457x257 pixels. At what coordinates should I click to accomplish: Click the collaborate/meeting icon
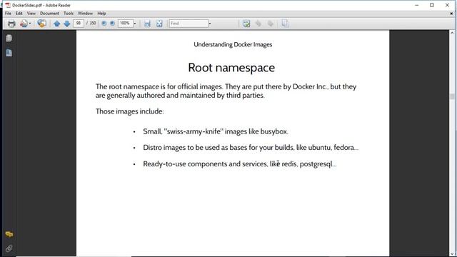tap(41, 24)
